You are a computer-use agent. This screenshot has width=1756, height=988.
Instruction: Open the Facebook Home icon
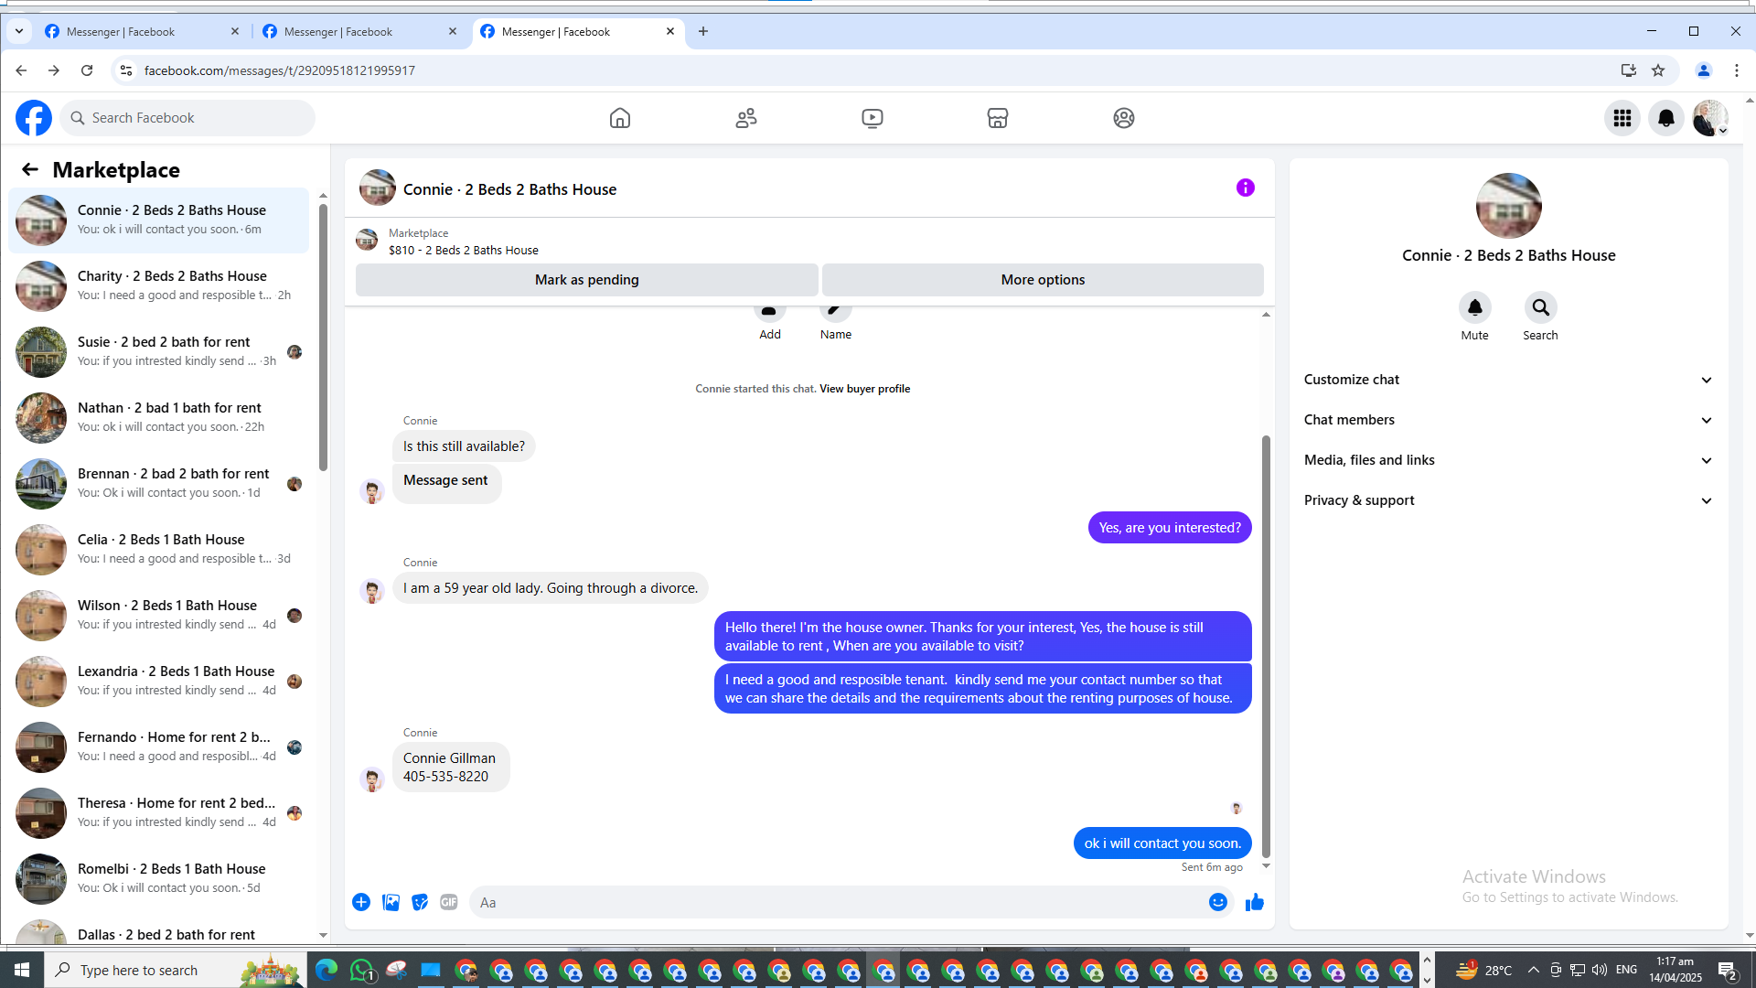[620, 118]
